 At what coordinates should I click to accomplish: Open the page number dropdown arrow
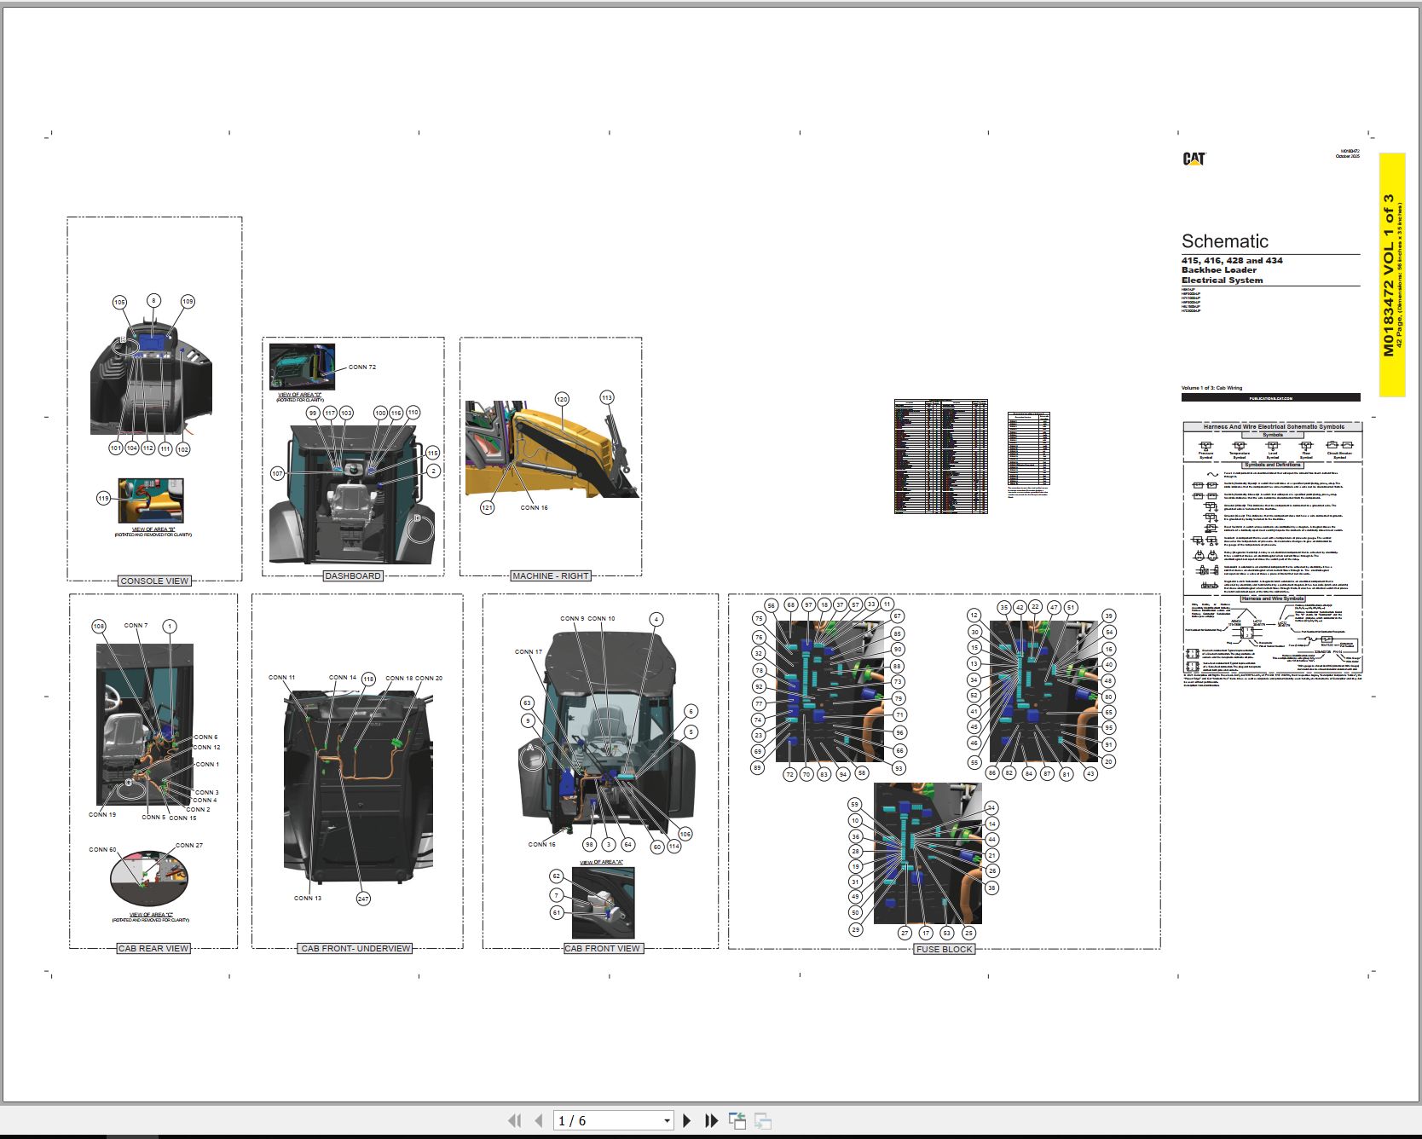pyautogui.click(x=667, y=1121)
